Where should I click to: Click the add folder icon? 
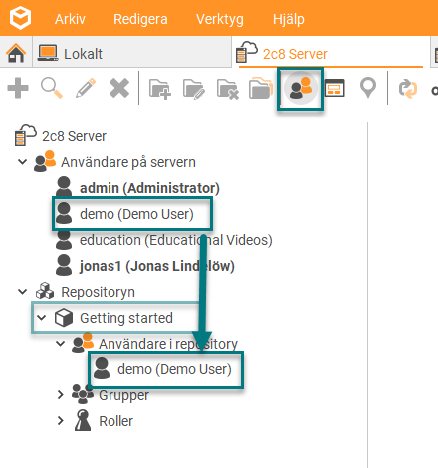coord(160,89)
